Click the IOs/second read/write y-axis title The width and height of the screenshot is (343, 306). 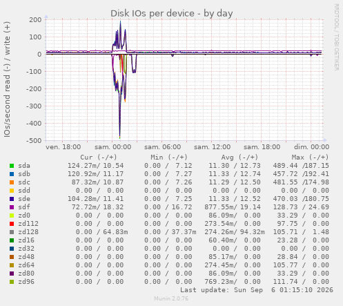click(x=7, y=79)
